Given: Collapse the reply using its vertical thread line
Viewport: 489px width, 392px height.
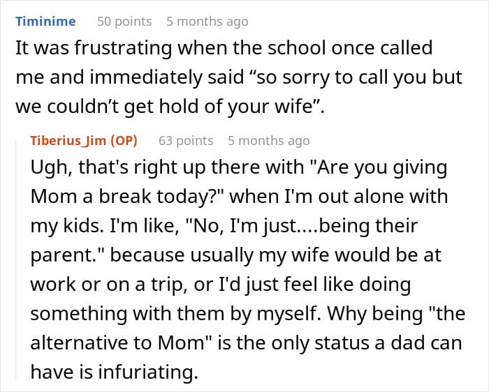Looking at the screenshot, I should click(x=16, y=259).
